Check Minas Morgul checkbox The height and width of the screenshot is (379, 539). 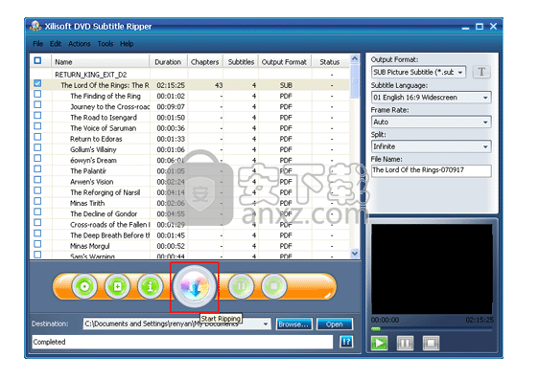37,244
